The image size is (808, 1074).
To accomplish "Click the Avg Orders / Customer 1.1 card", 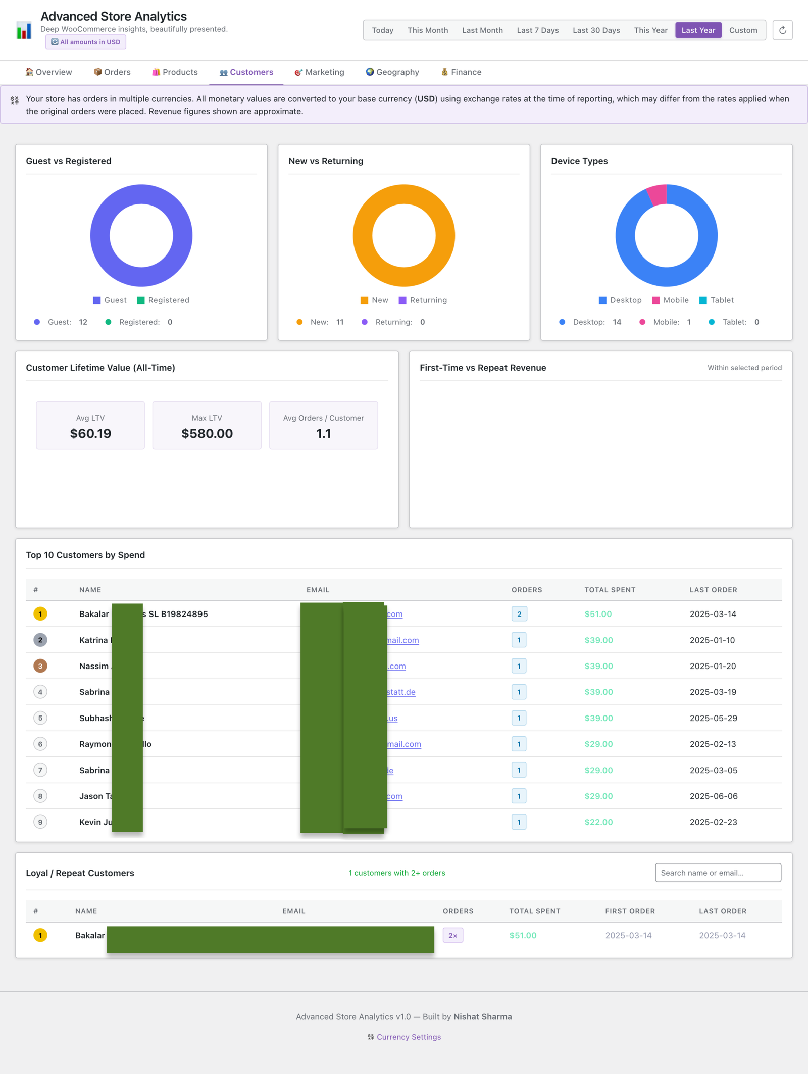I will click(x=324, y=425).
